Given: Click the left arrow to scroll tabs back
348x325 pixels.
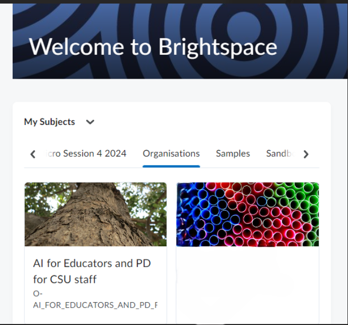Looking at the screenshot, I should click(x=33, y=154).
